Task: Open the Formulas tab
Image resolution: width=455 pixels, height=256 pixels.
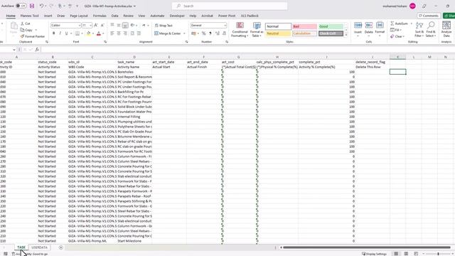Action: pyautogui.click(x=100, y=16)
